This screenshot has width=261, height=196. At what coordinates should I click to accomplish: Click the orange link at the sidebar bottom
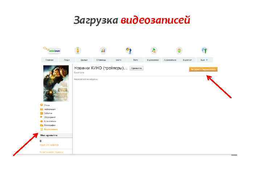tap(51, 152)
